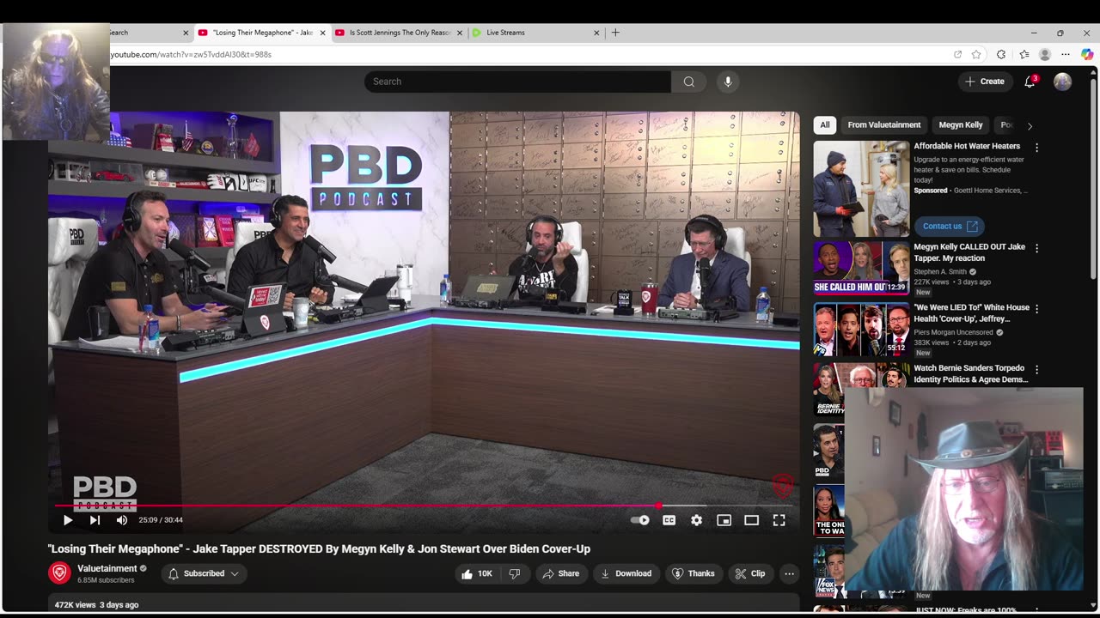
Task: Open the Create menu
Action: [985, 82]
